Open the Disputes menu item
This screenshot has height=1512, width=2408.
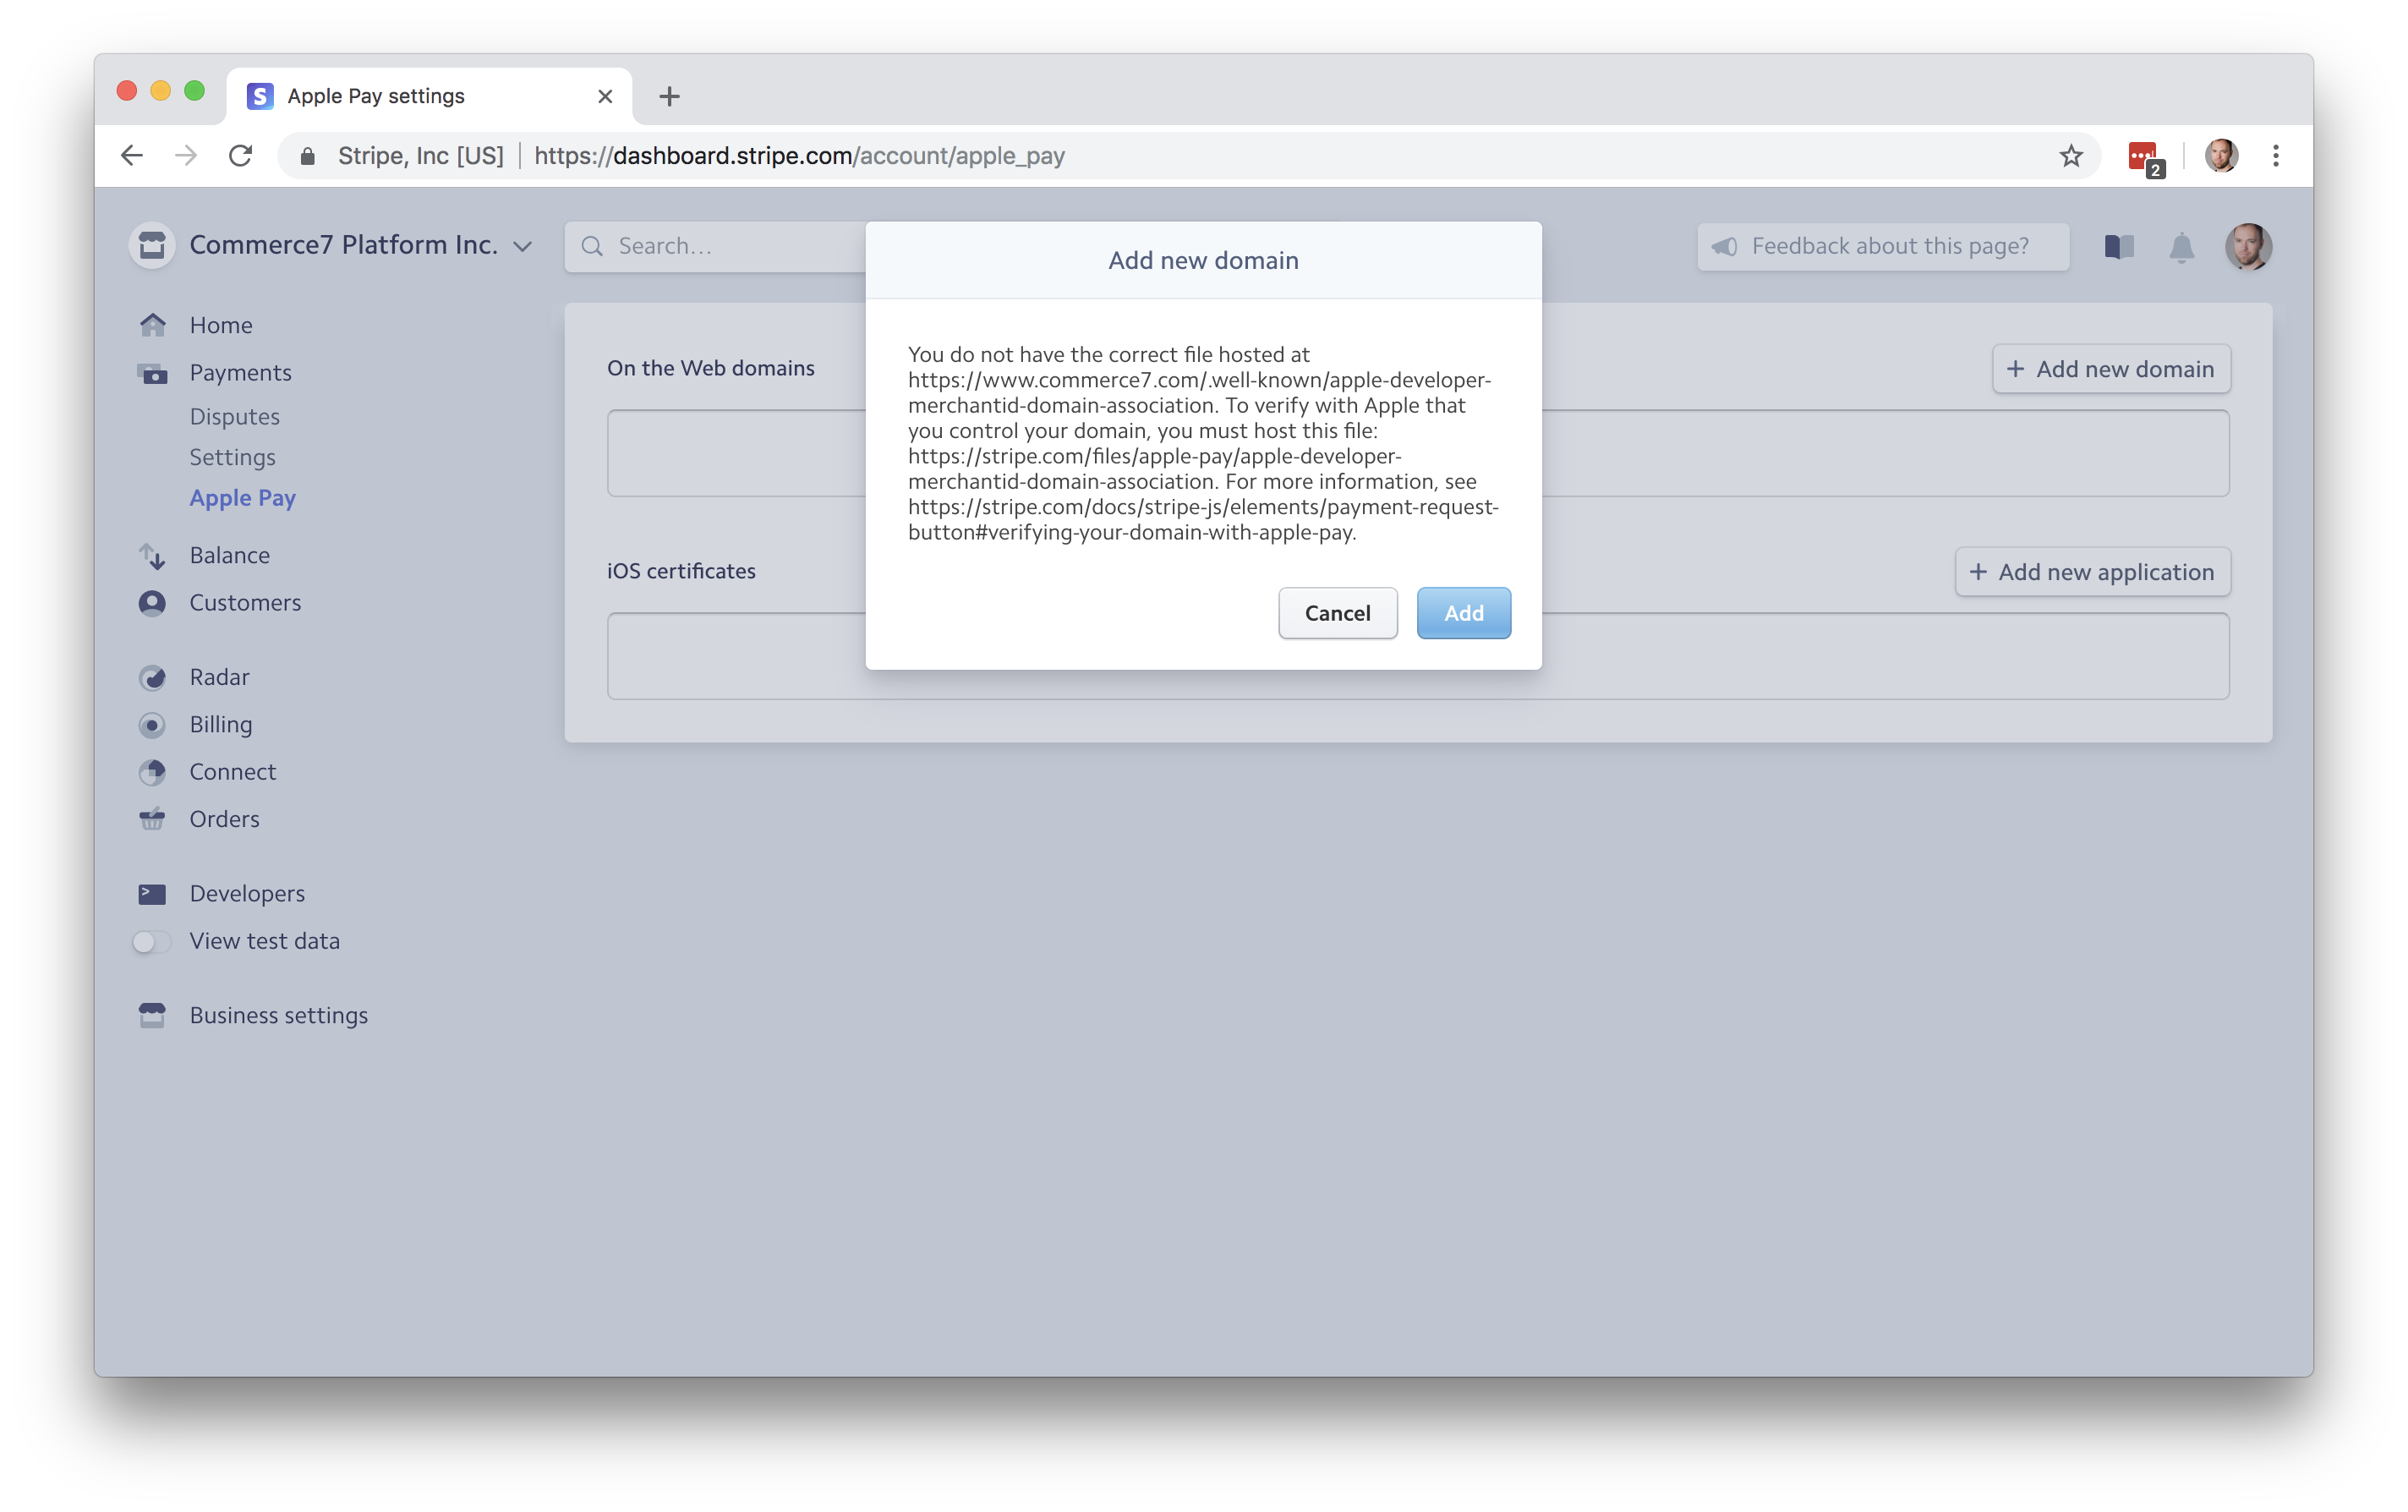tap(235, 416)
